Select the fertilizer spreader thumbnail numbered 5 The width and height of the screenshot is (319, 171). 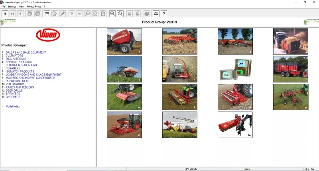pos(124,69)
